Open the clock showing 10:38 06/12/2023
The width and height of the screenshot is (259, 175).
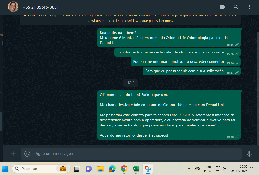point(239,169)
